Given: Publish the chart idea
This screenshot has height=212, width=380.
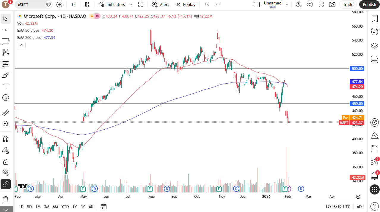Looking at the screenshot, I should 369,4.
